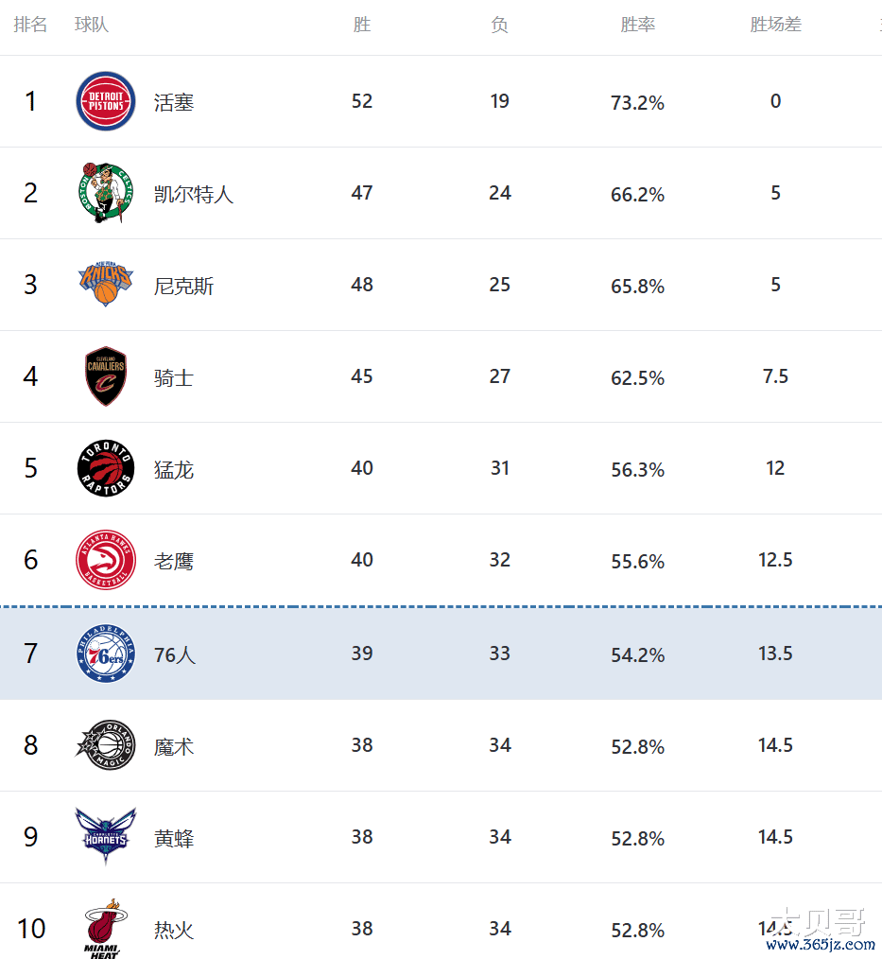Open the 凯尔特人 team name link
The image size is (882, 959).
pos(194,194)
